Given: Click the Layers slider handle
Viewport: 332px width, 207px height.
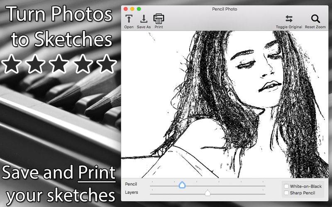Looking at the screenshot, I should (208, 193).
